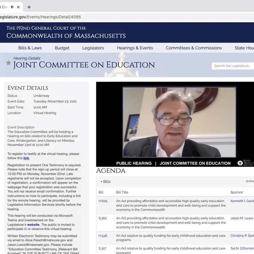
Task: Click Search the Legislature field
Action: click(233, 66)
